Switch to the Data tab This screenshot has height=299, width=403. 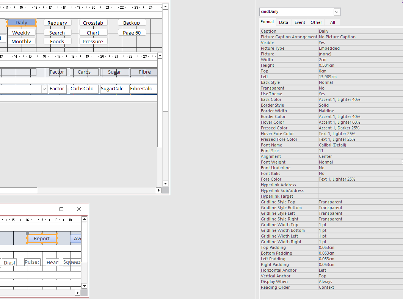pos(284,22)
